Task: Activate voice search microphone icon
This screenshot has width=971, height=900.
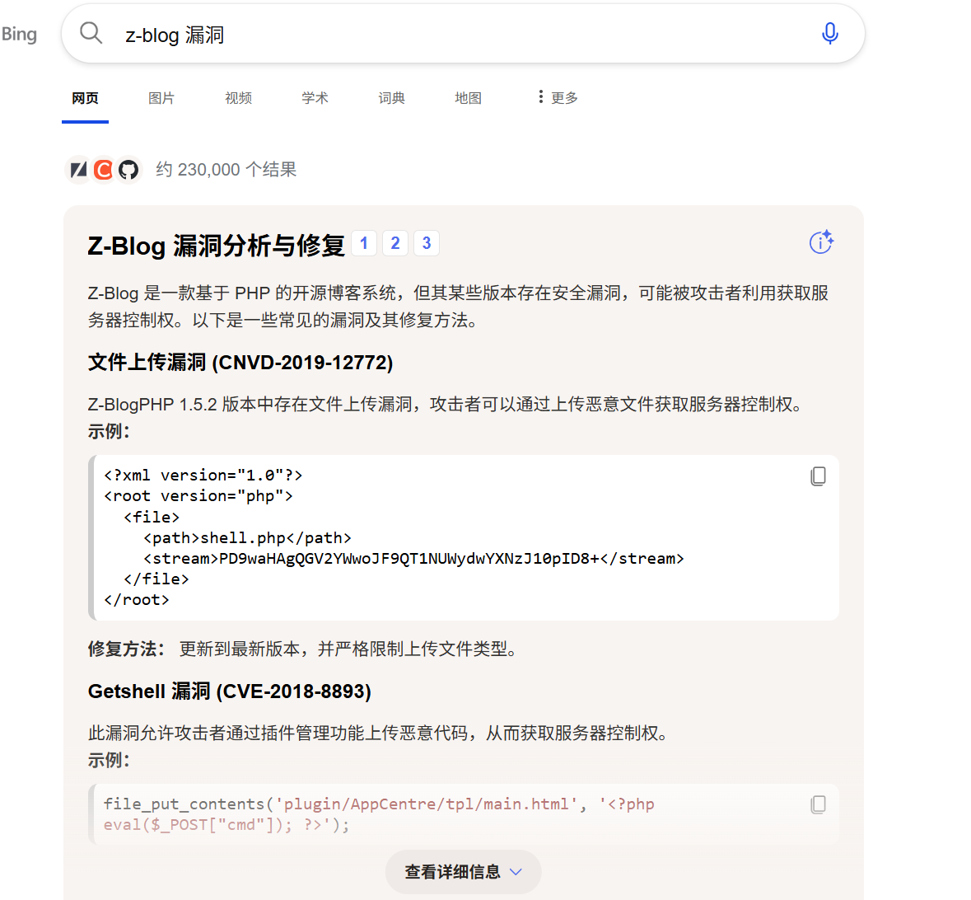Action: 830,34
